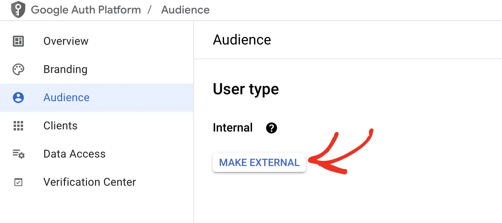Viewport: 502px width, 223px height.
Task: Click the Internal user type label
Action: click(x=232, y=128)
